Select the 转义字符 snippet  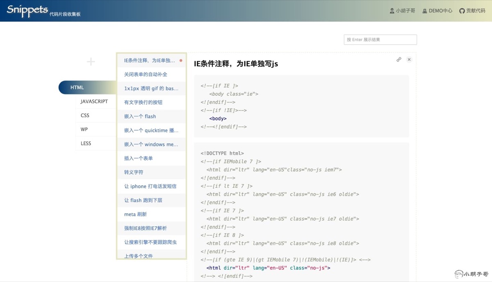pyautogui.click(x=134, y=172)
